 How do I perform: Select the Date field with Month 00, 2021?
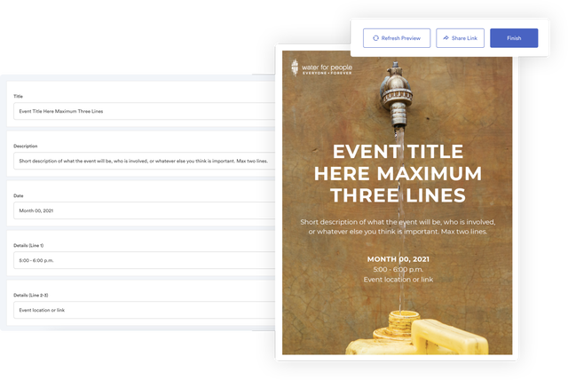point(142,210)
